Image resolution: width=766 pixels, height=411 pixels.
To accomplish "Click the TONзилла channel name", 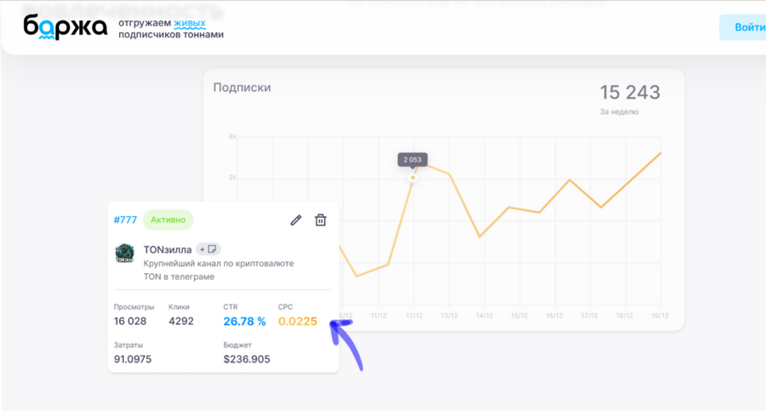I will [x=168, y=249].
